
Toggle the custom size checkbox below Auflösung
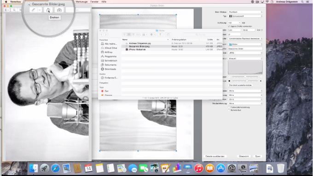[x=229, y=26]
